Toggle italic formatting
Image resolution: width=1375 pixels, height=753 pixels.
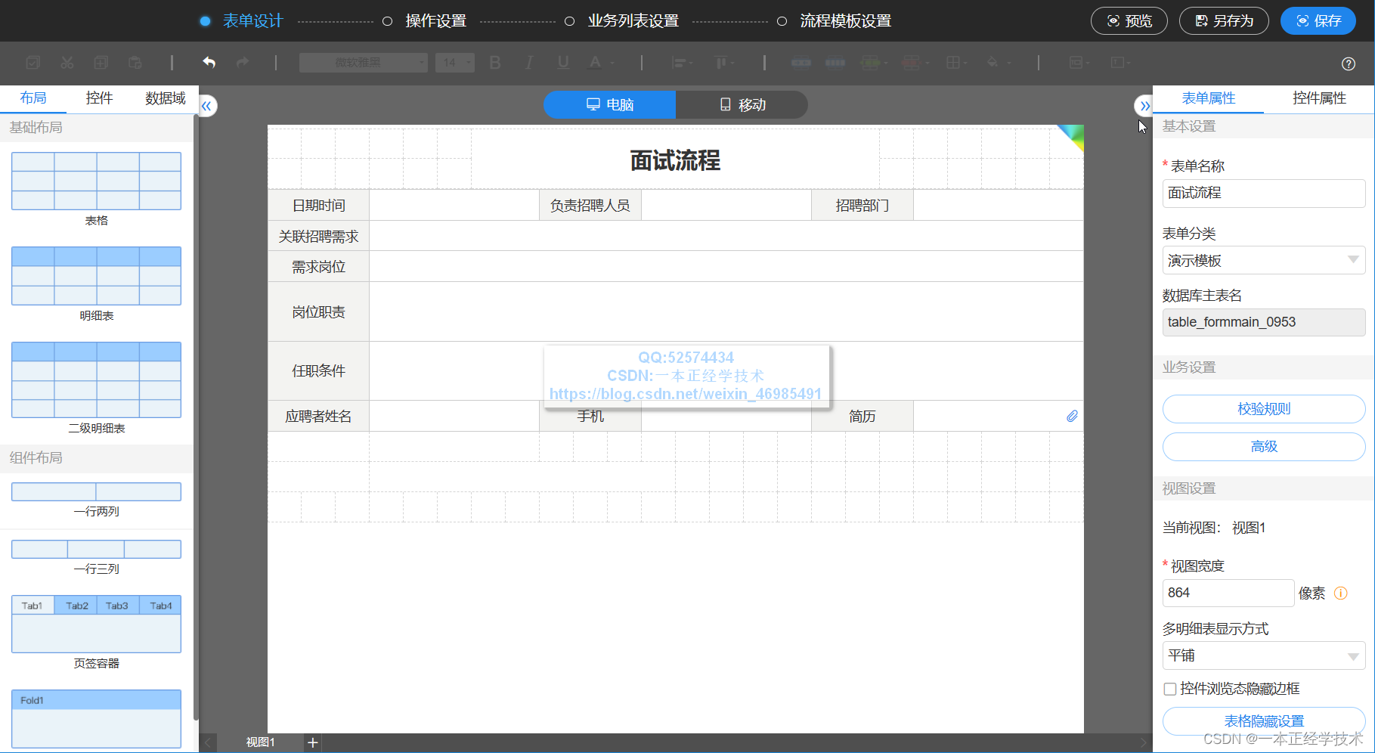[529, 63]
